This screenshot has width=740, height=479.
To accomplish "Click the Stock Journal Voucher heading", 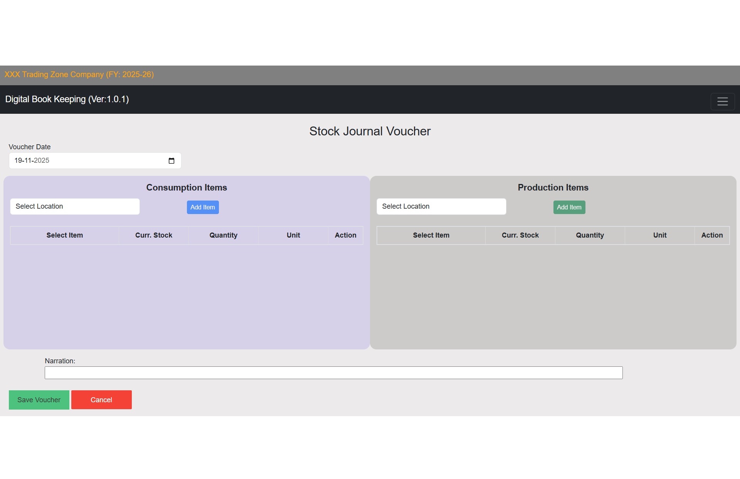I will (x=370, y=132).
